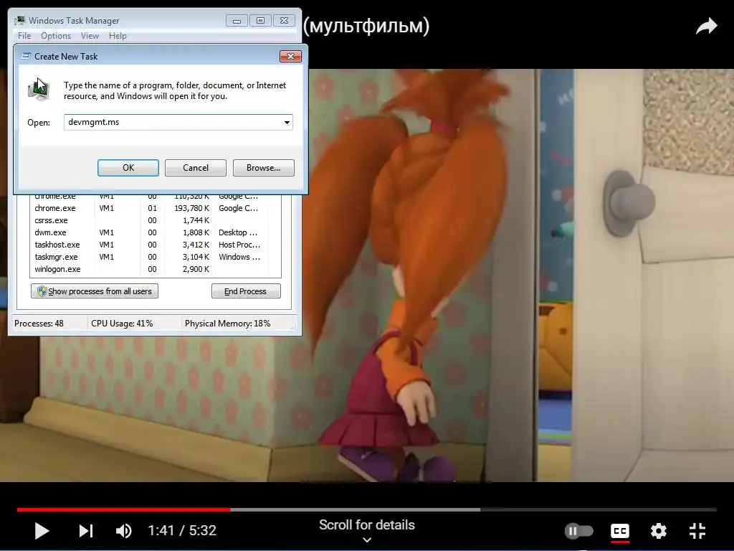Click the share arrow icon
This screenshot has height=551, width=734.
coord(706,27)
